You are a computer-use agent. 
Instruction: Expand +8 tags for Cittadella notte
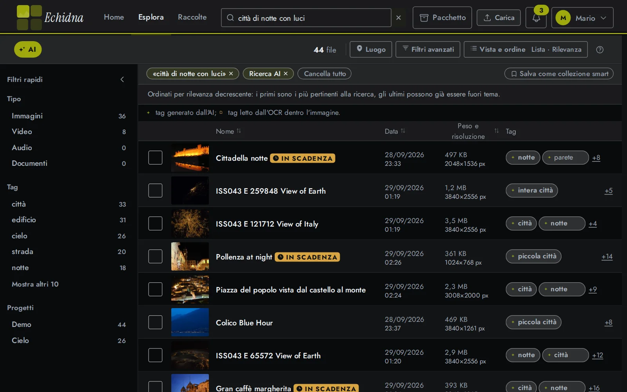point(596,158)
